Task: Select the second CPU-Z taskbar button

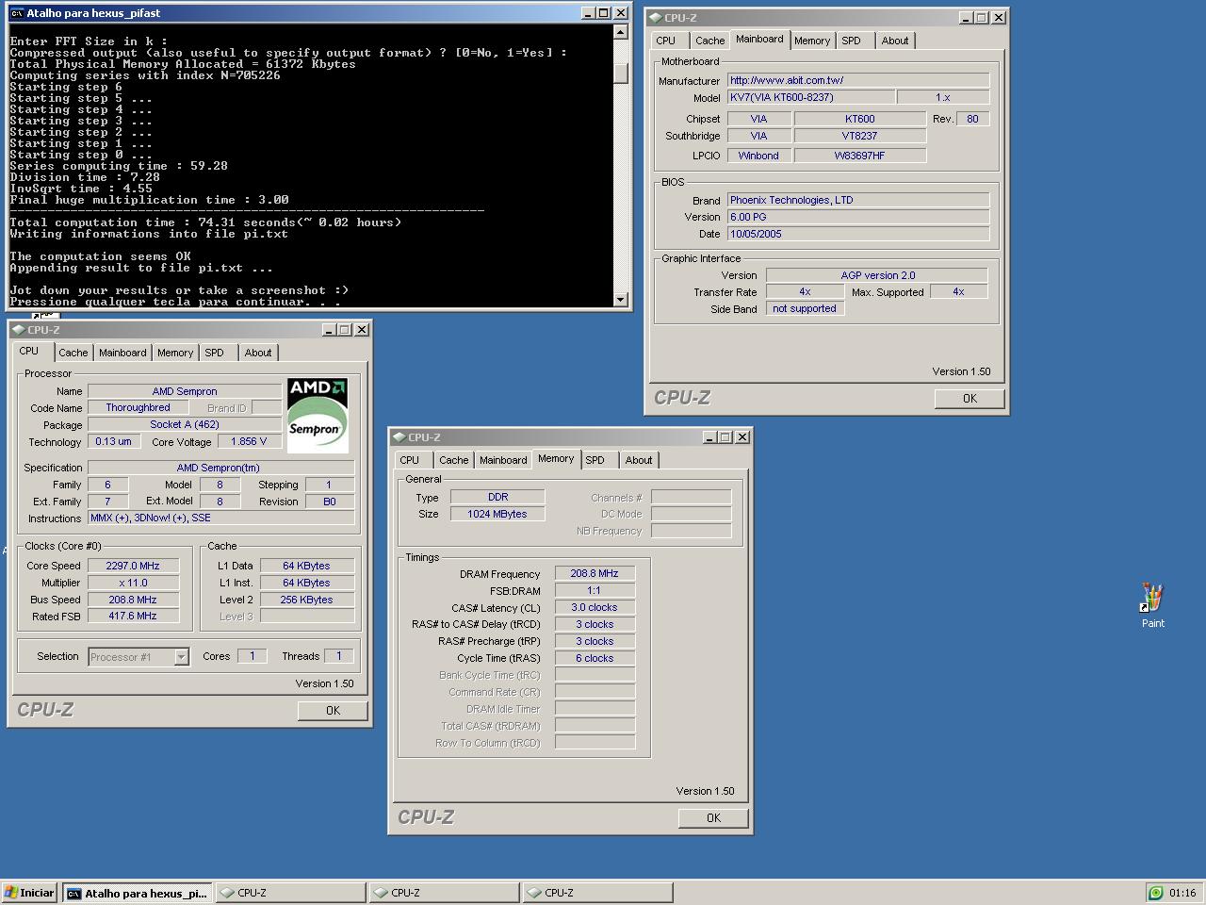Action: pos(444,893)
